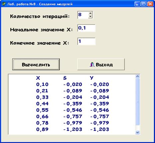Click the results list scrollbar thumb
The image size is (155, 143).
[x=138, y=101]
